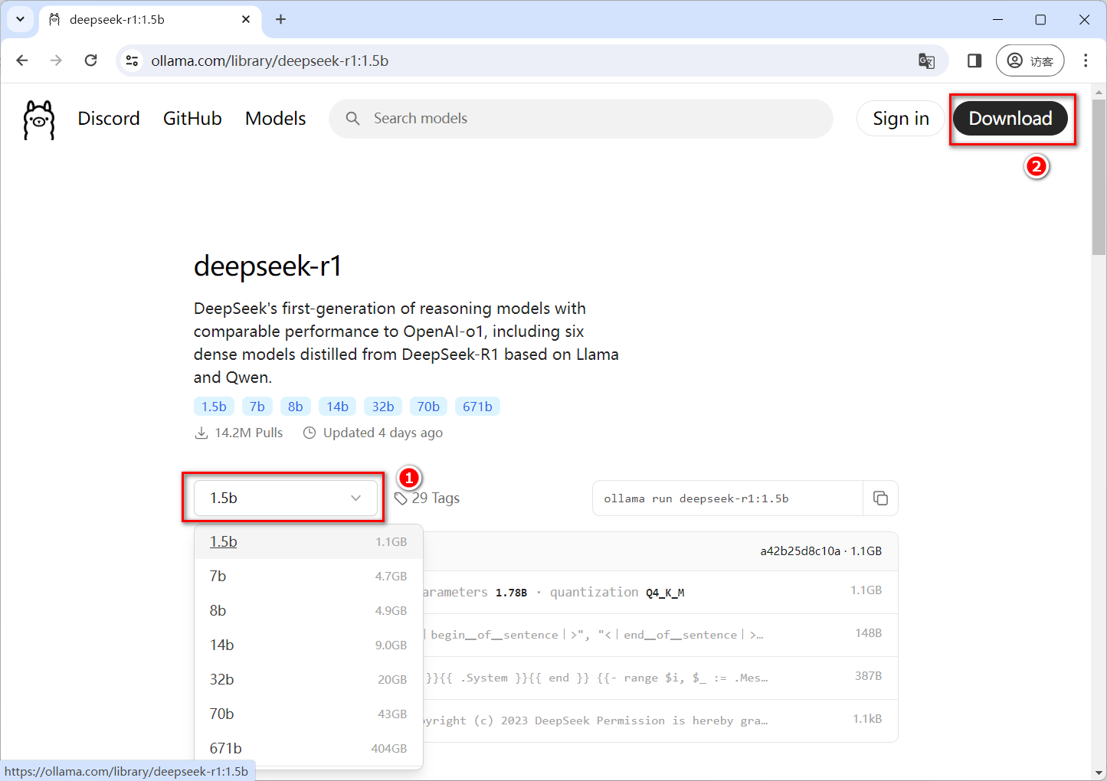
Task: Choose 1.5b 1.1GB in dropdown list
Action: tap(309, 542)
